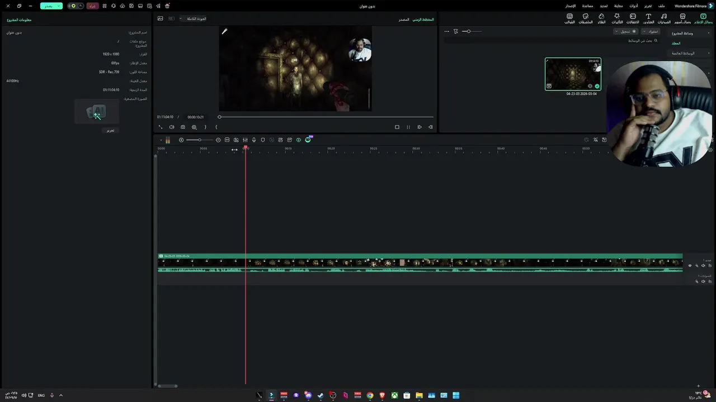This screenshot has width=716, height=402.
Task: Click the timeline horizontal scrollbar
Action: coord(167,386)
